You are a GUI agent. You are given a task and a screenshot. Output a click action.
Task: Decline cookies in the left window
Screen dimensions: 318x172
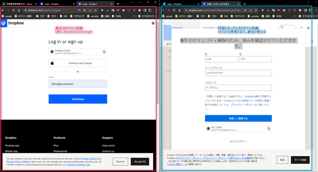coord(120,161)
